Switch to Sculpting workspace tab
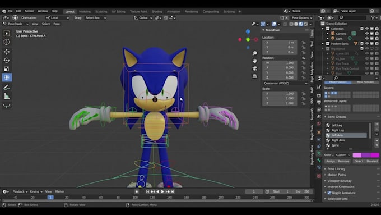This screenshot has height=215, width=381. (101, 11)
